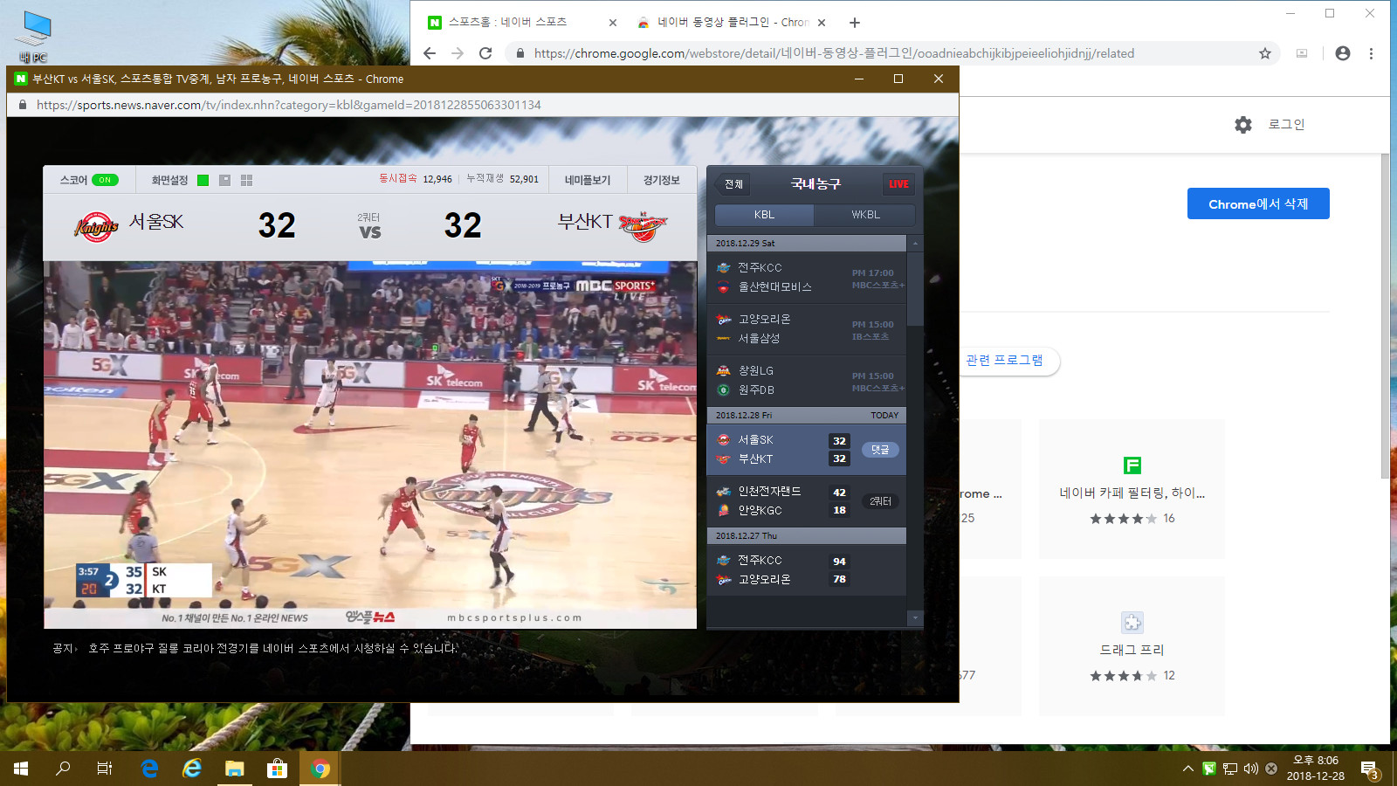Screen dimensions: 1397x786
Task: Open a new tab in Chrome
Action: tap(855, 23)
